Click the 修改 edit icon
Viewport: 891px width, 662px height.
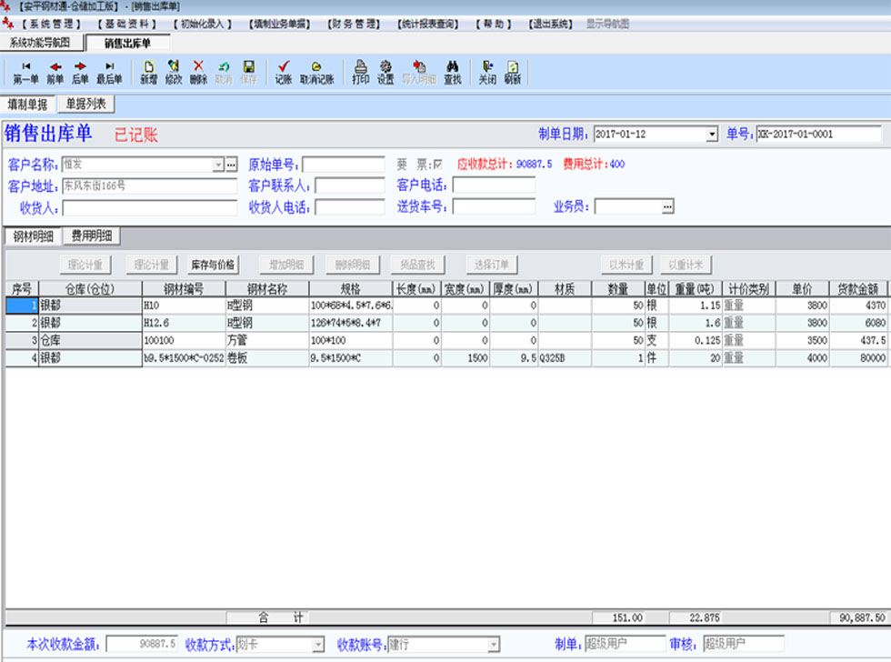point(174,74)
